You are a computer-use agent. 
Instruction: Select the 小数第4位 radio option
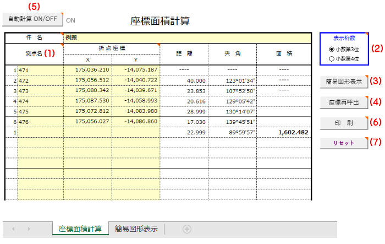(331, 58)
